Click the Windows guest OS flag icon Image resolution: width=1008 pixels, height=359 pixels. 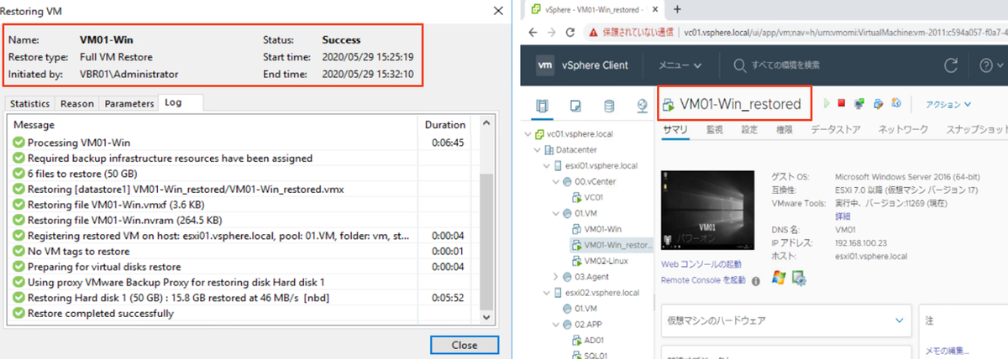click(779, 277)
